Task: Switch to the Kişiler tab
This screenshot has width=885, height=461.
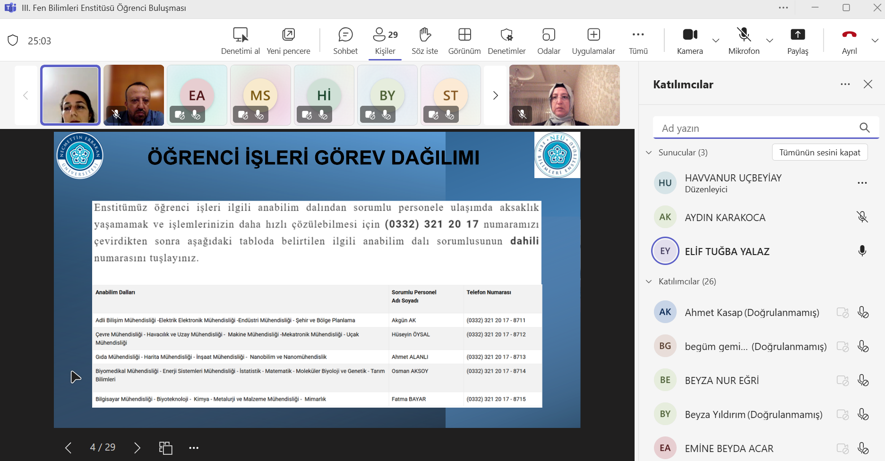Action: (385, 41)
